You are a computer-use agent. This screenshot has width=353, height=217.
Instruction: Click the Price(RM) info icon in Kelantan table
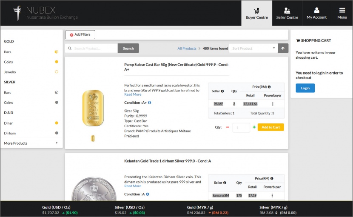pos(272,178)
